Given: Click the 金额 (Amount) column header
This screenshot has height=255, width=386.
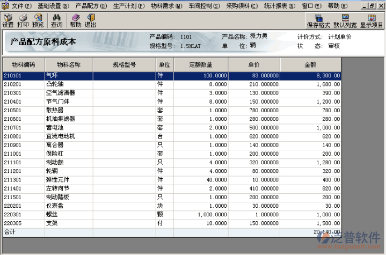Looking at the screenshot, I should click(x=310, y=64).
